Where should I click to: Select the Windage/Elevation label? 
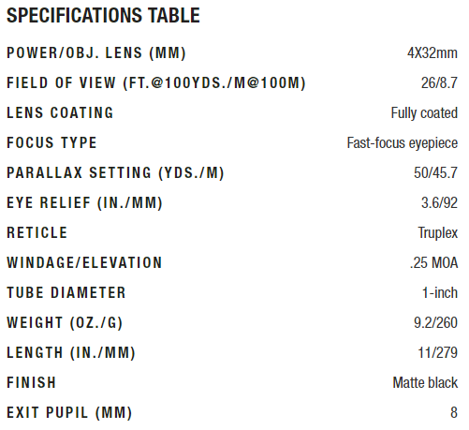click(x=84, y=262)
